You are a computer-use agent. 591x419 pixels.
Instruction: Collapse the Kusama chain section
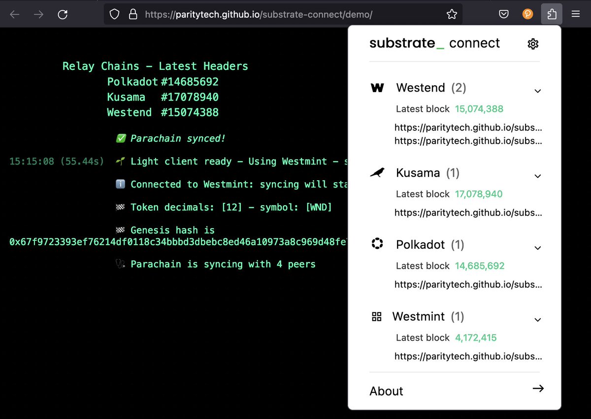(538, 176)
